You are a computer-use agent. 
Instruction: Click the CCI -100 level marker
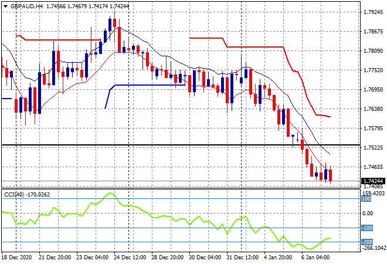[x=367, y=228]
